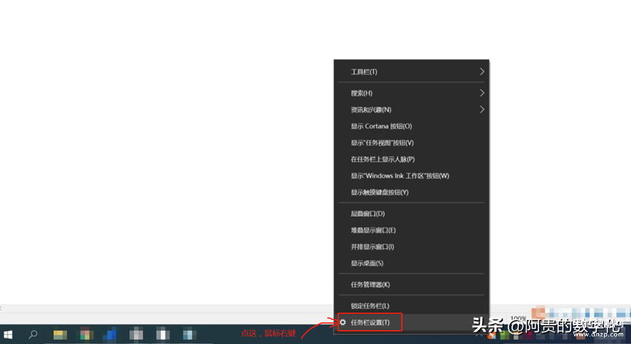Toggle 显示"Windows Ink 工作区"按钮(W)
Screen dimensions: 631x344
click(x=411, y=176)
